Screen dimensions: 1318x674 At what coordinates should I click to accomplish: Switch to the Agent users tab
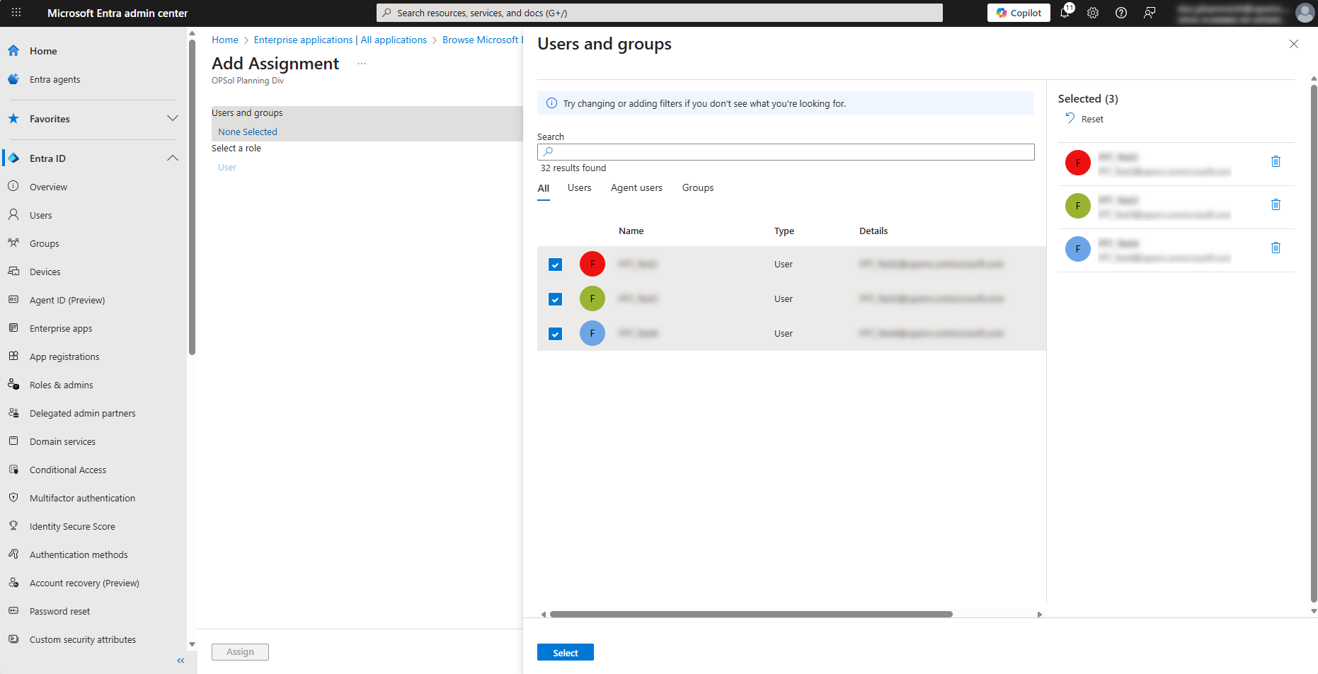click(x=636, y=188)
